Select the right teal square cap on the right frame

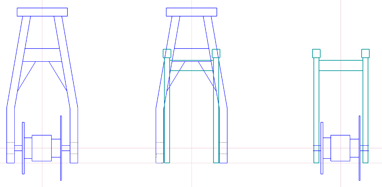tap(365, 53)
